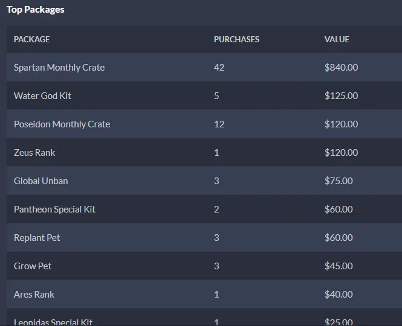Viewport: 402px width, 326px height.
Task: Click the Global Unban package name
Action: 41,181
